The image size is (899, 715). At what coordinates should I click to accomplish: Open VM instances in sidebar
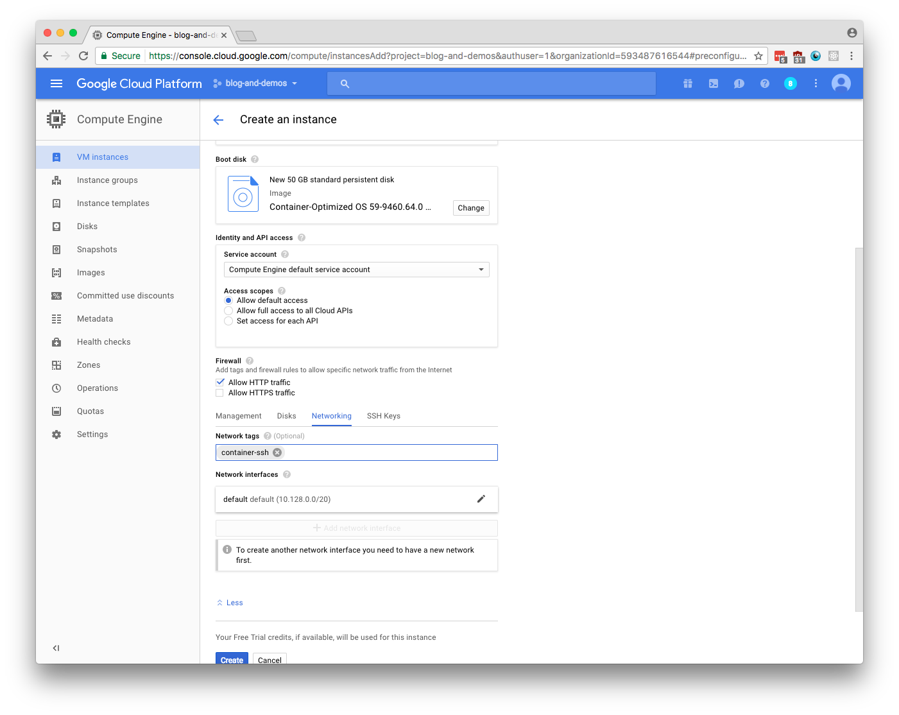tap(118, 157)
